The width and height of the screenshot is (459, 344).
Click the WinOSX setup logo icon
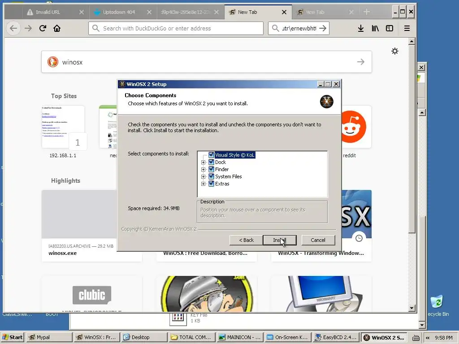326,102
